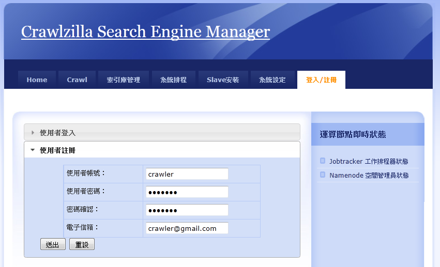The width and height of the screenshot is (440, 267).
Task: Focus the 使用者帳號 input containing crawler
Action: (x=187, y=174)
